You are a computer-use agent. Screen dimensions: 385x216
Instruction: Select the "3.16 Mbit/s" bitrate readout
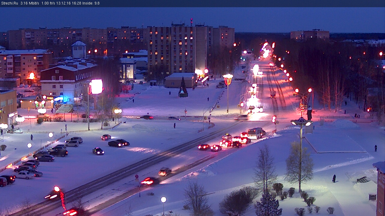coord(30,3)
